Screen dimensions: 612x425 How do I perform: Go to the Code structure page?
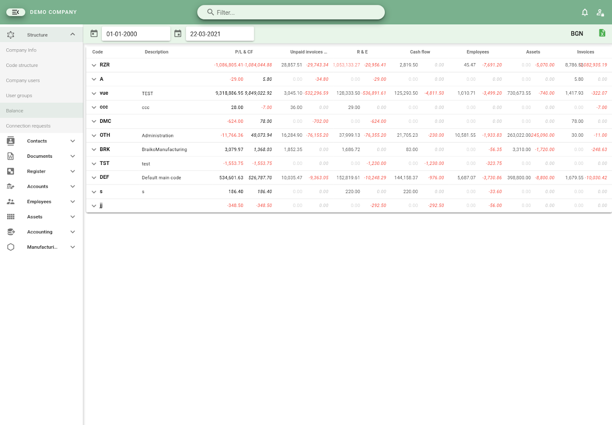(22, 65)
